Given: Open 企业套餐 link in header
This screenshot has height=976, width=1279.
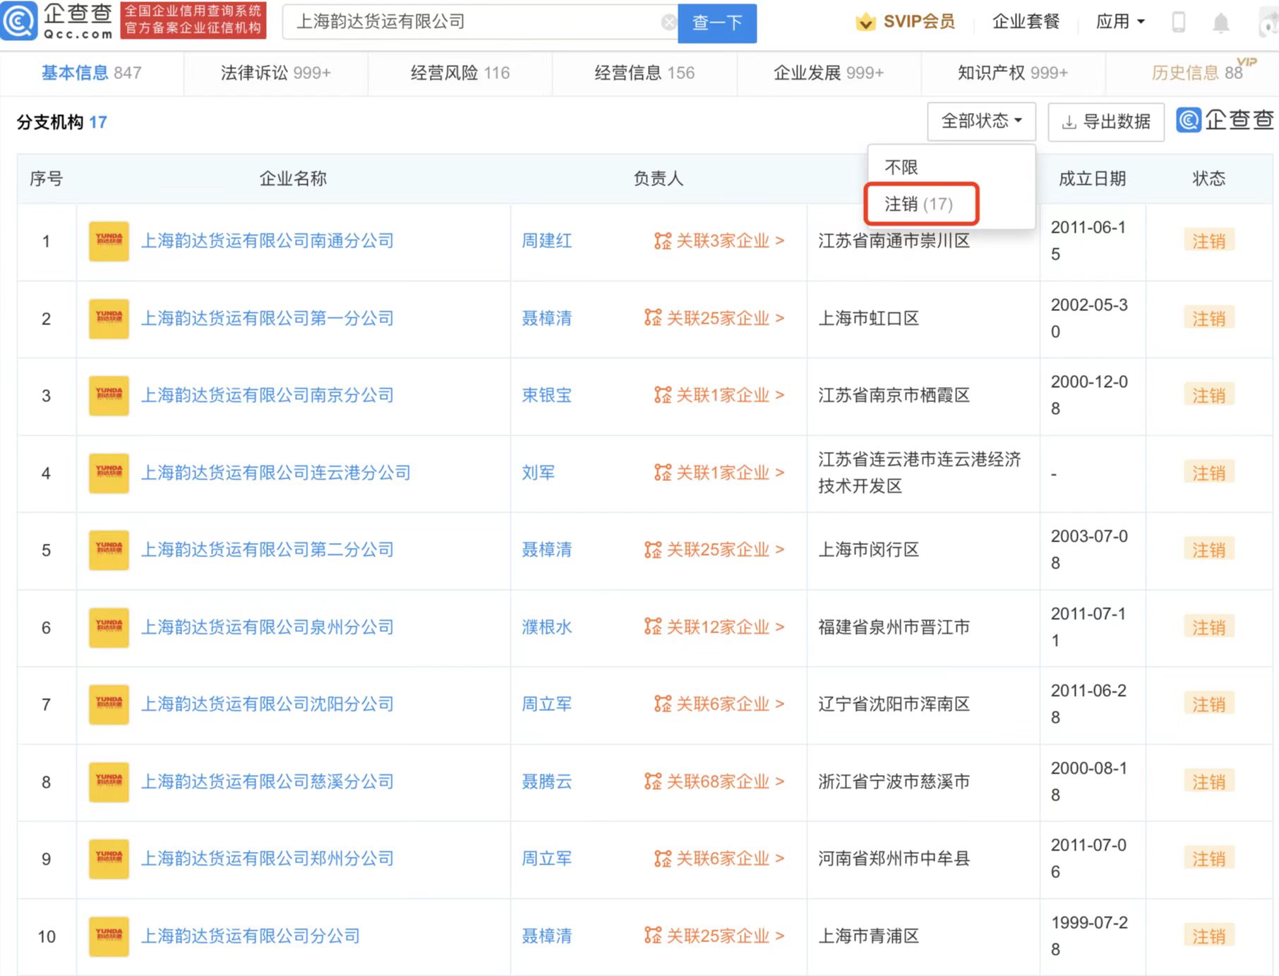Looking at the screenshot, I should point(1026,22).
